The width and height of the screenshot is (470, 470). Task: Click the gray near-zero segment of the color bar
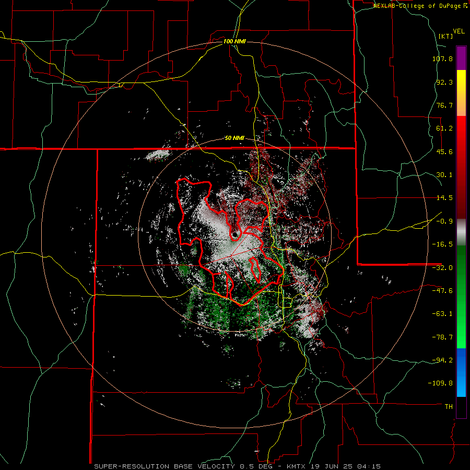pos(461,232)
